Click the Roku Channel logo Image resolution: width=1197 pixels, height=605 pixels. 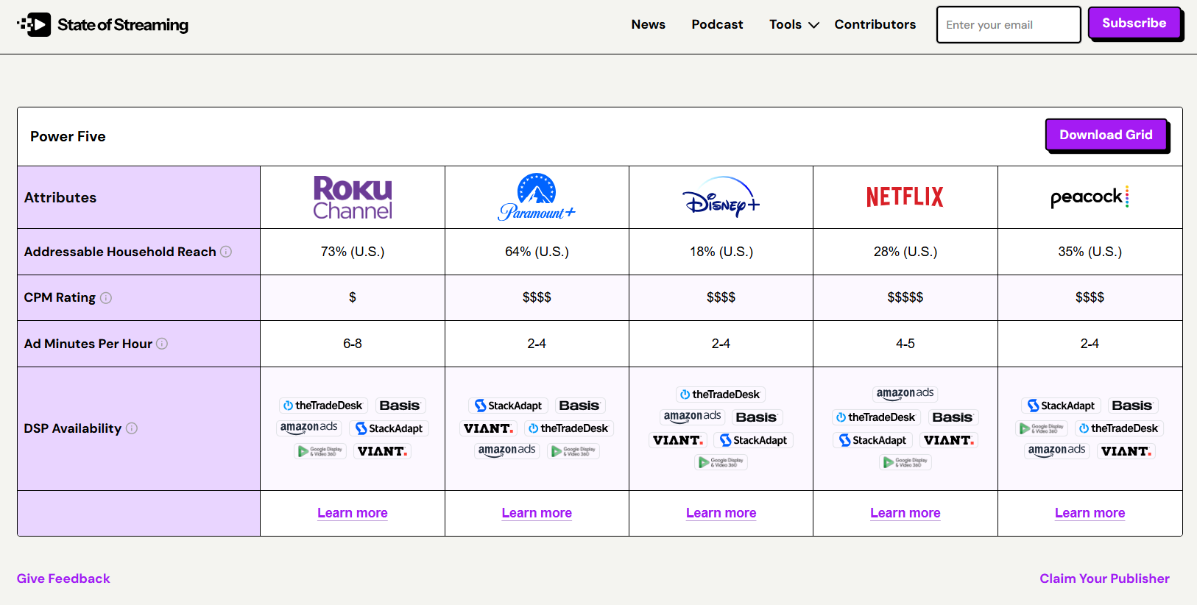click(353, 197)
